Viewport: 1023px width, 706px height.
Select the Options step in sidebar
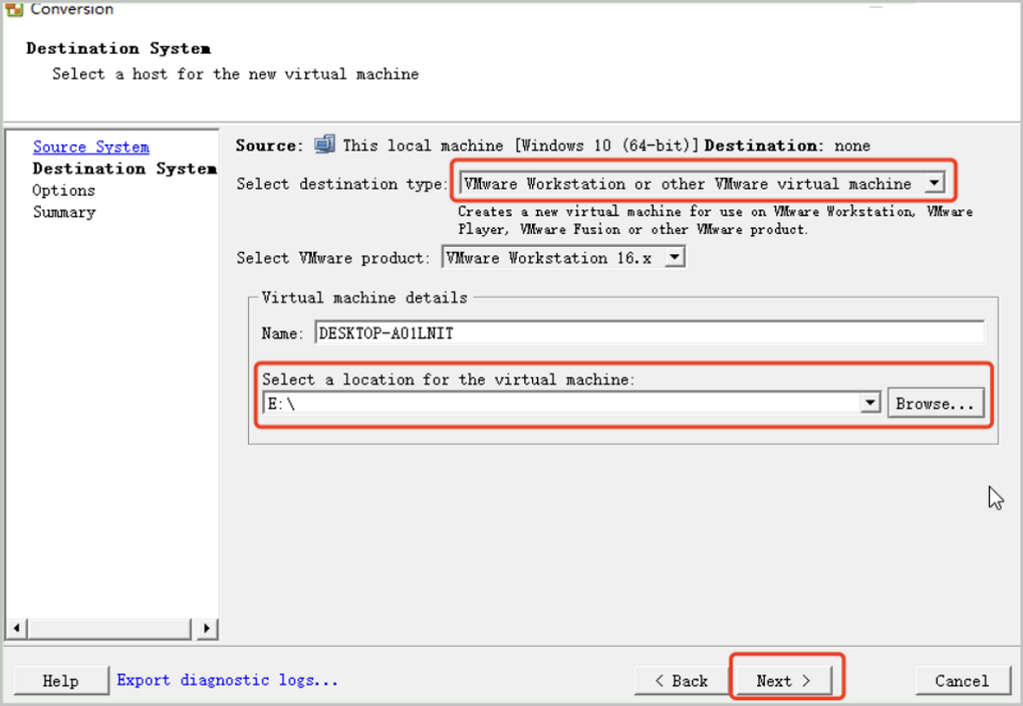[x=64, y=190]
